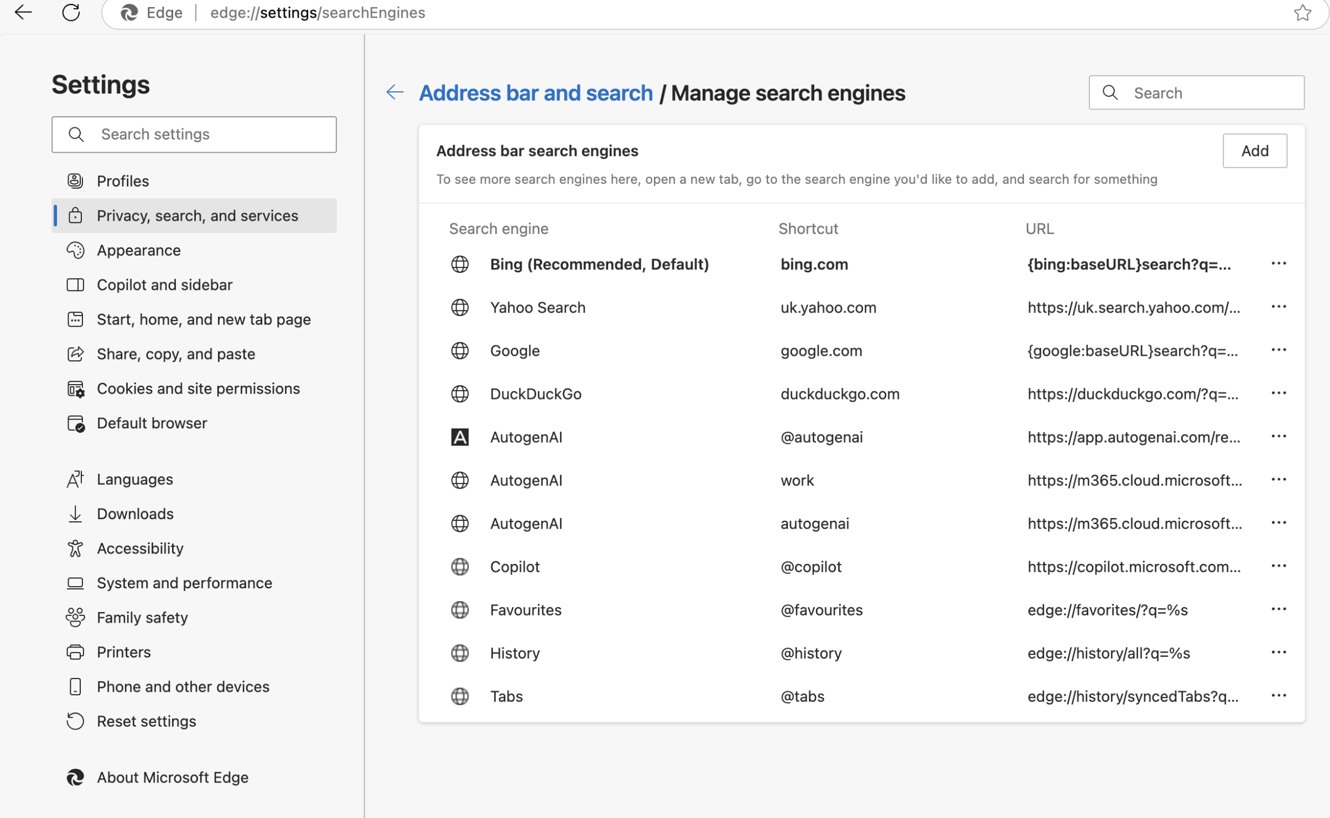Screen dimensions: 1330x818
Task: Click the Tabs search engine name
Action: coord(506,696)
